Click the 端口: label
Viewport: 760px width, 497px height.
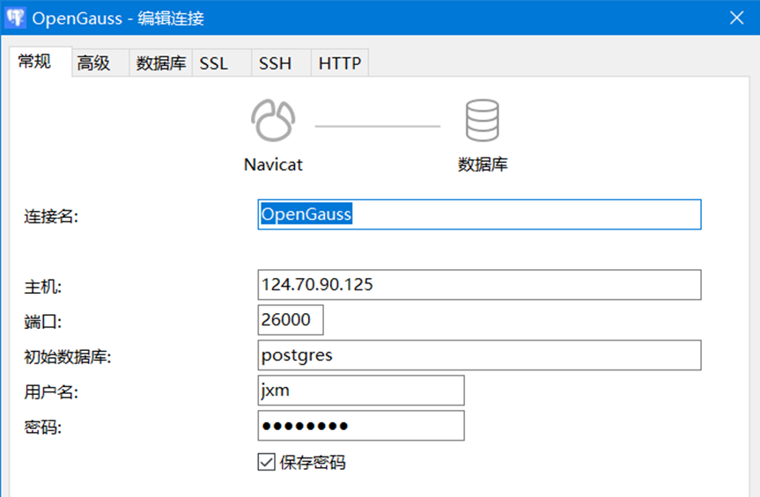click(x=42, y=321)
